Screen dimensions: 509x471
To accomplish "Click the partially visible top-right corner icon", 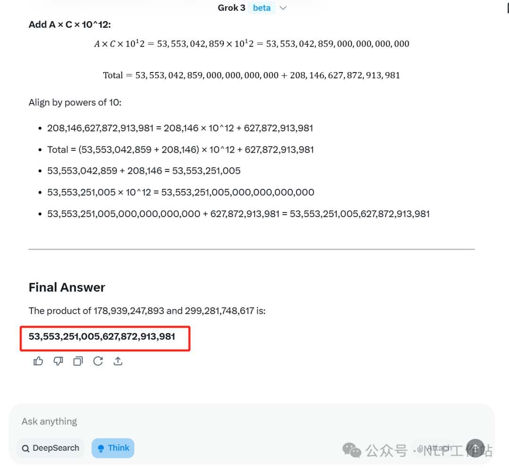I will tap(506, 8).
